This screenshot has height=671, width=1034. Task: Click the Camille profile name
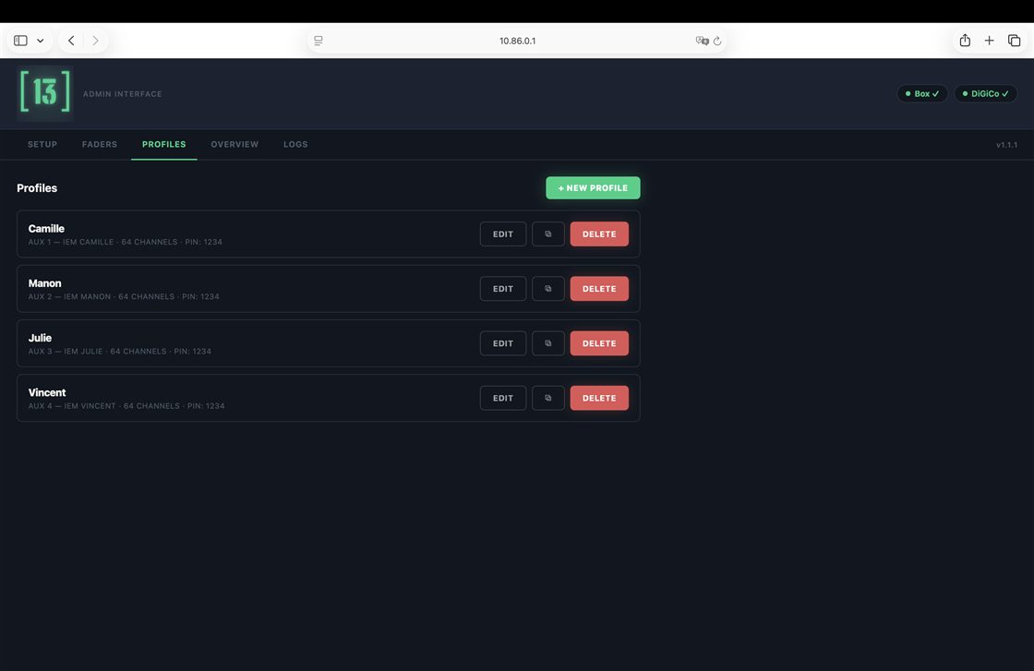(46, 229)
